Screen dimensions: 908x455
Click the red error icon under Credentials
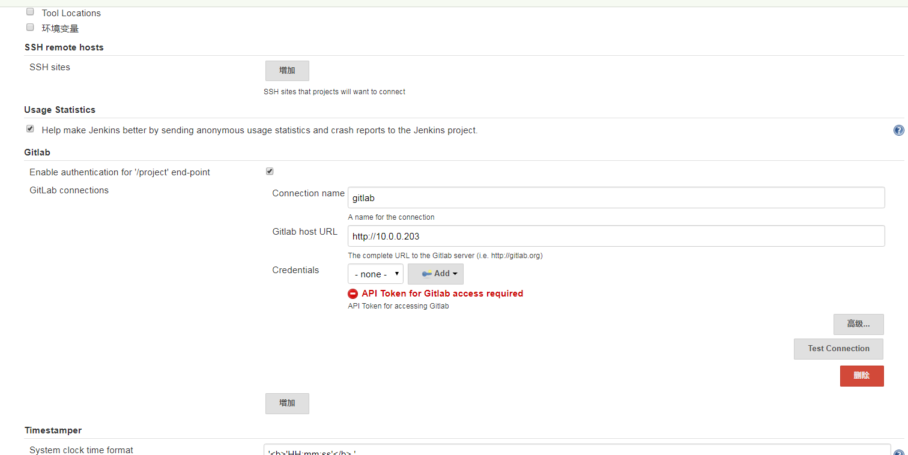click(x=353, y=294)
